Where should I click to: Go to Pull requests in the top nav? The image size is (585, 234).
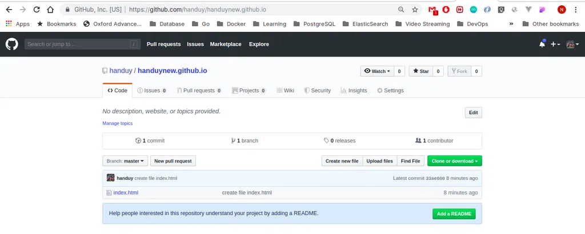point(163,44)
